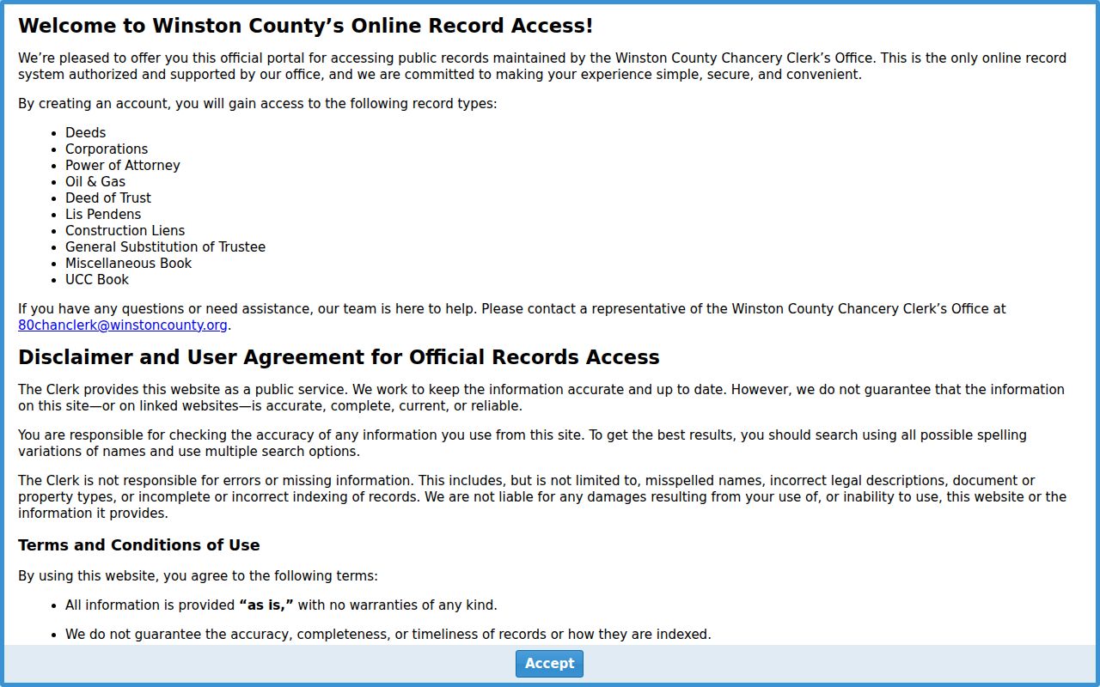Click 'Disclaimer and User Agreement' heading
This screenshot has height=687, width=1100.
coord(339,357)
